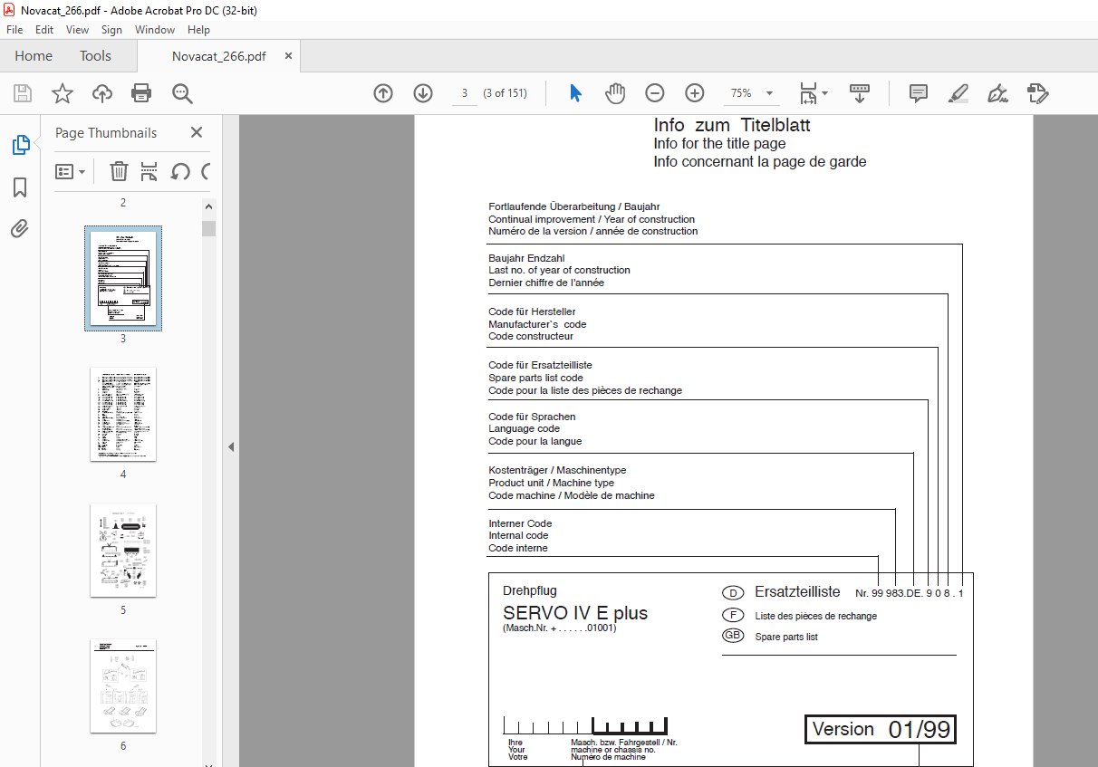1098x767 pixels.
Task: Delete selected page trash icon
Action: pyautogui.click(x=119, y=171)
